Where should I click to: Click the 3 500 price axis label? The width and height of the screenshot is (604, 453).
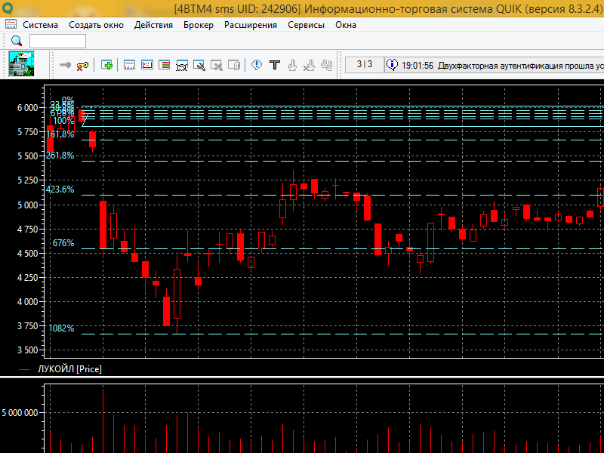tap(28, 350)
